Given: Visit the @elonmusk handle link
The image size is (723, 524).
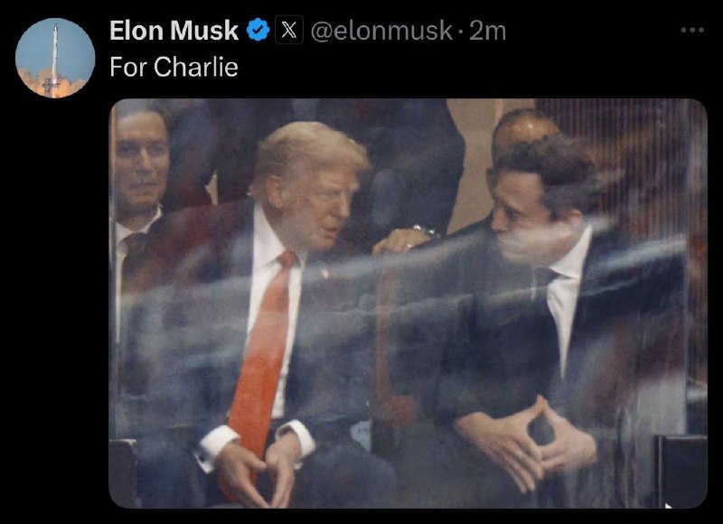Looking at the screenshot, I should click(x=381, y=31).
